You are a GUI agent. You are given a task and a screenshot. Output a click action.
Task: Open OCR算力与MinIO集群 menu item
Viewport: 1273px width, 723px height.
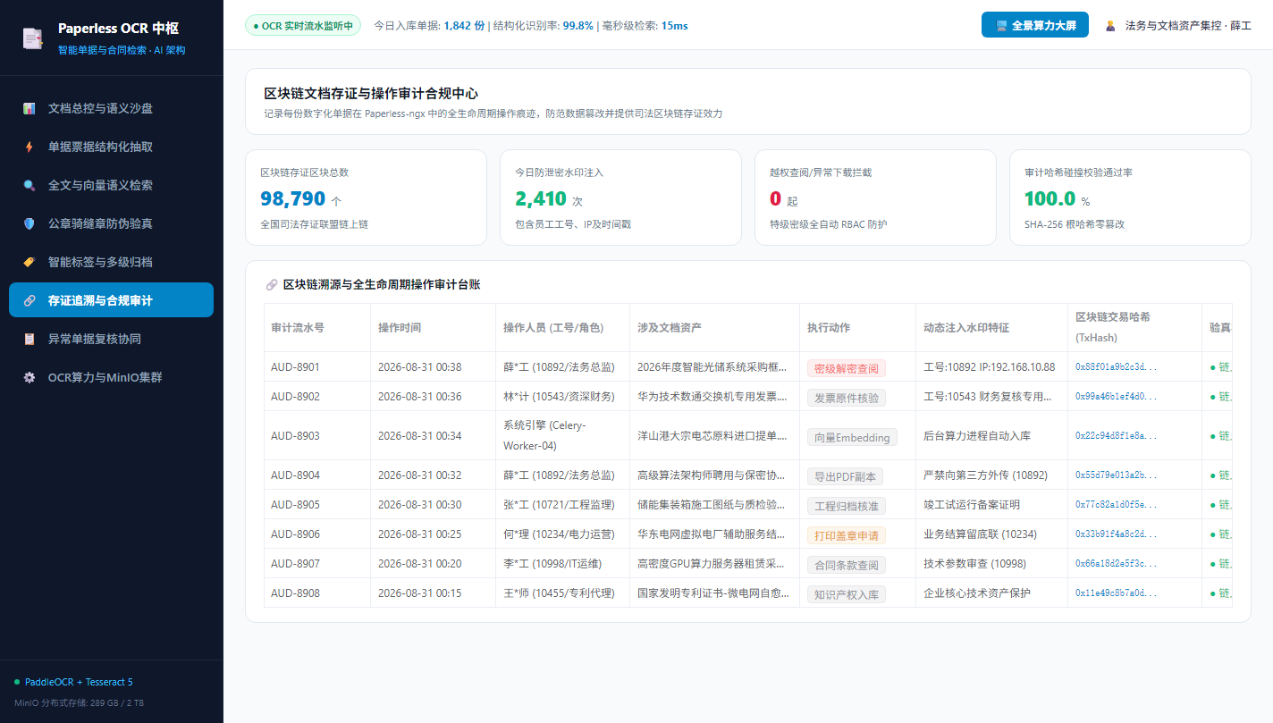111,377
